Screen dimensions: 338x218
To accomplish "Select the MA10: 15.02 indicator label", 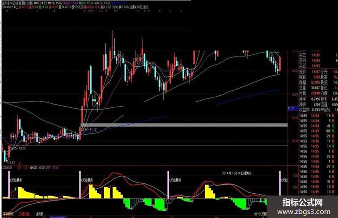I will point(55,3).
